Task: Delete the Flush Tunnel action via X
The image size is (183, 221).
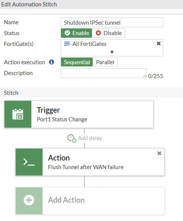Action: (x=159, y=153)
